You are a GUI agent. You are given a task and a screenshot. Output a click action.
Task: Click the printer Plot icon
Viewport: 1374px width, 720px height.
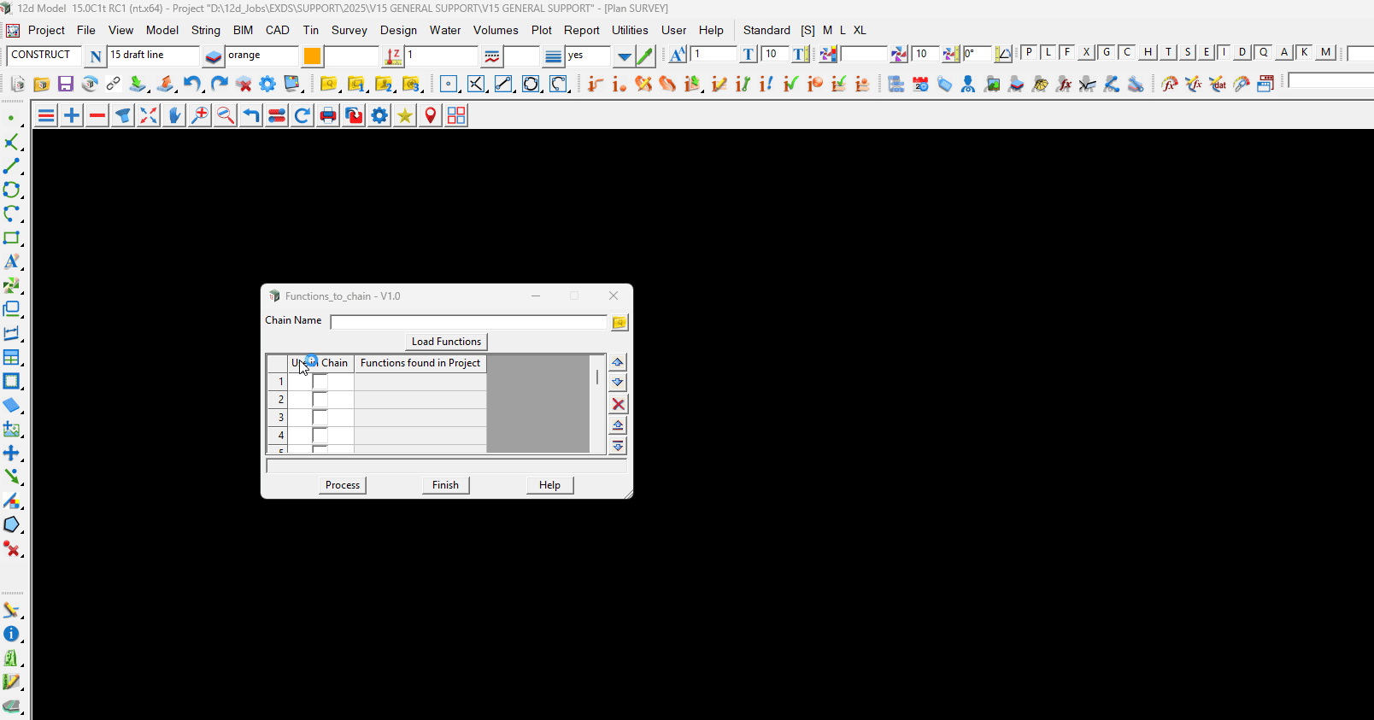[328, 115]
